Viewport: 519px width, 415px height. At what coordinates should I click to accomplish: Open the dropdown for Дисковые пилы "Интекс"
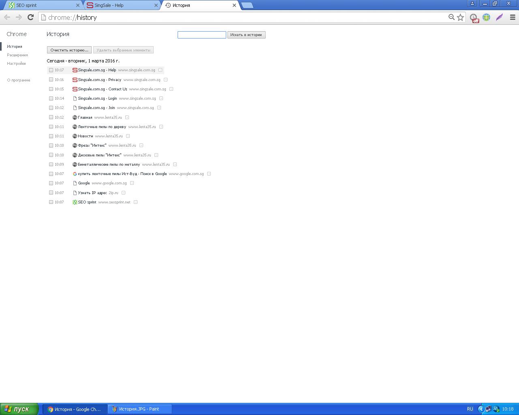click(x=156, y=155)
